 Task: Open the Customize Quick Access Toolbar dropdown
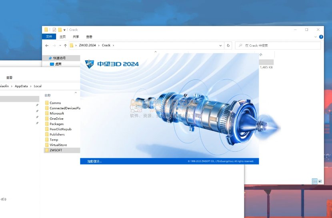click(64, 30)
